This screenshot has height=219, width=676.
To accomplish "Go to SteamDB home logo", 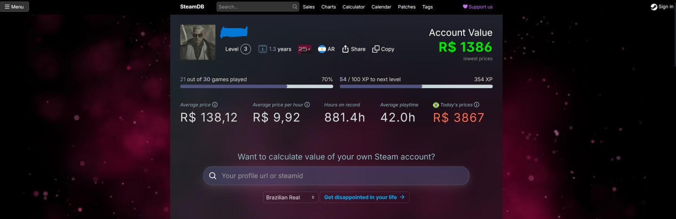I will [x=192, y=7].
